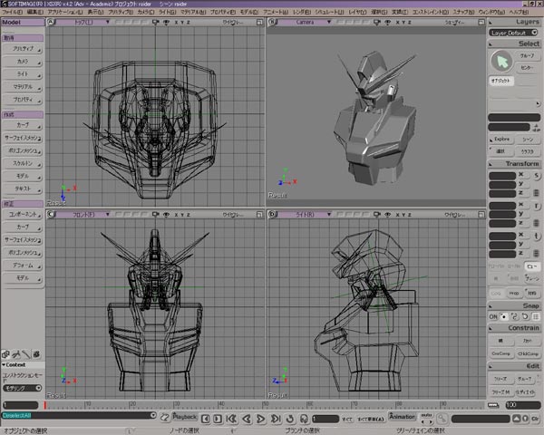Click the large Select arrow tool
544x435 pixels.
[x=501, y=62]
